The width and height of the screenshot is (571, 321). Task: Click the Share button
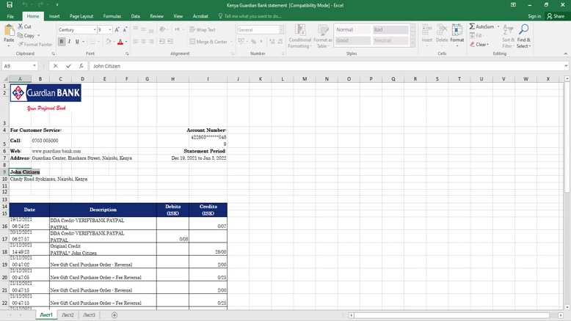pyautogui.click(x=556, y=16)
